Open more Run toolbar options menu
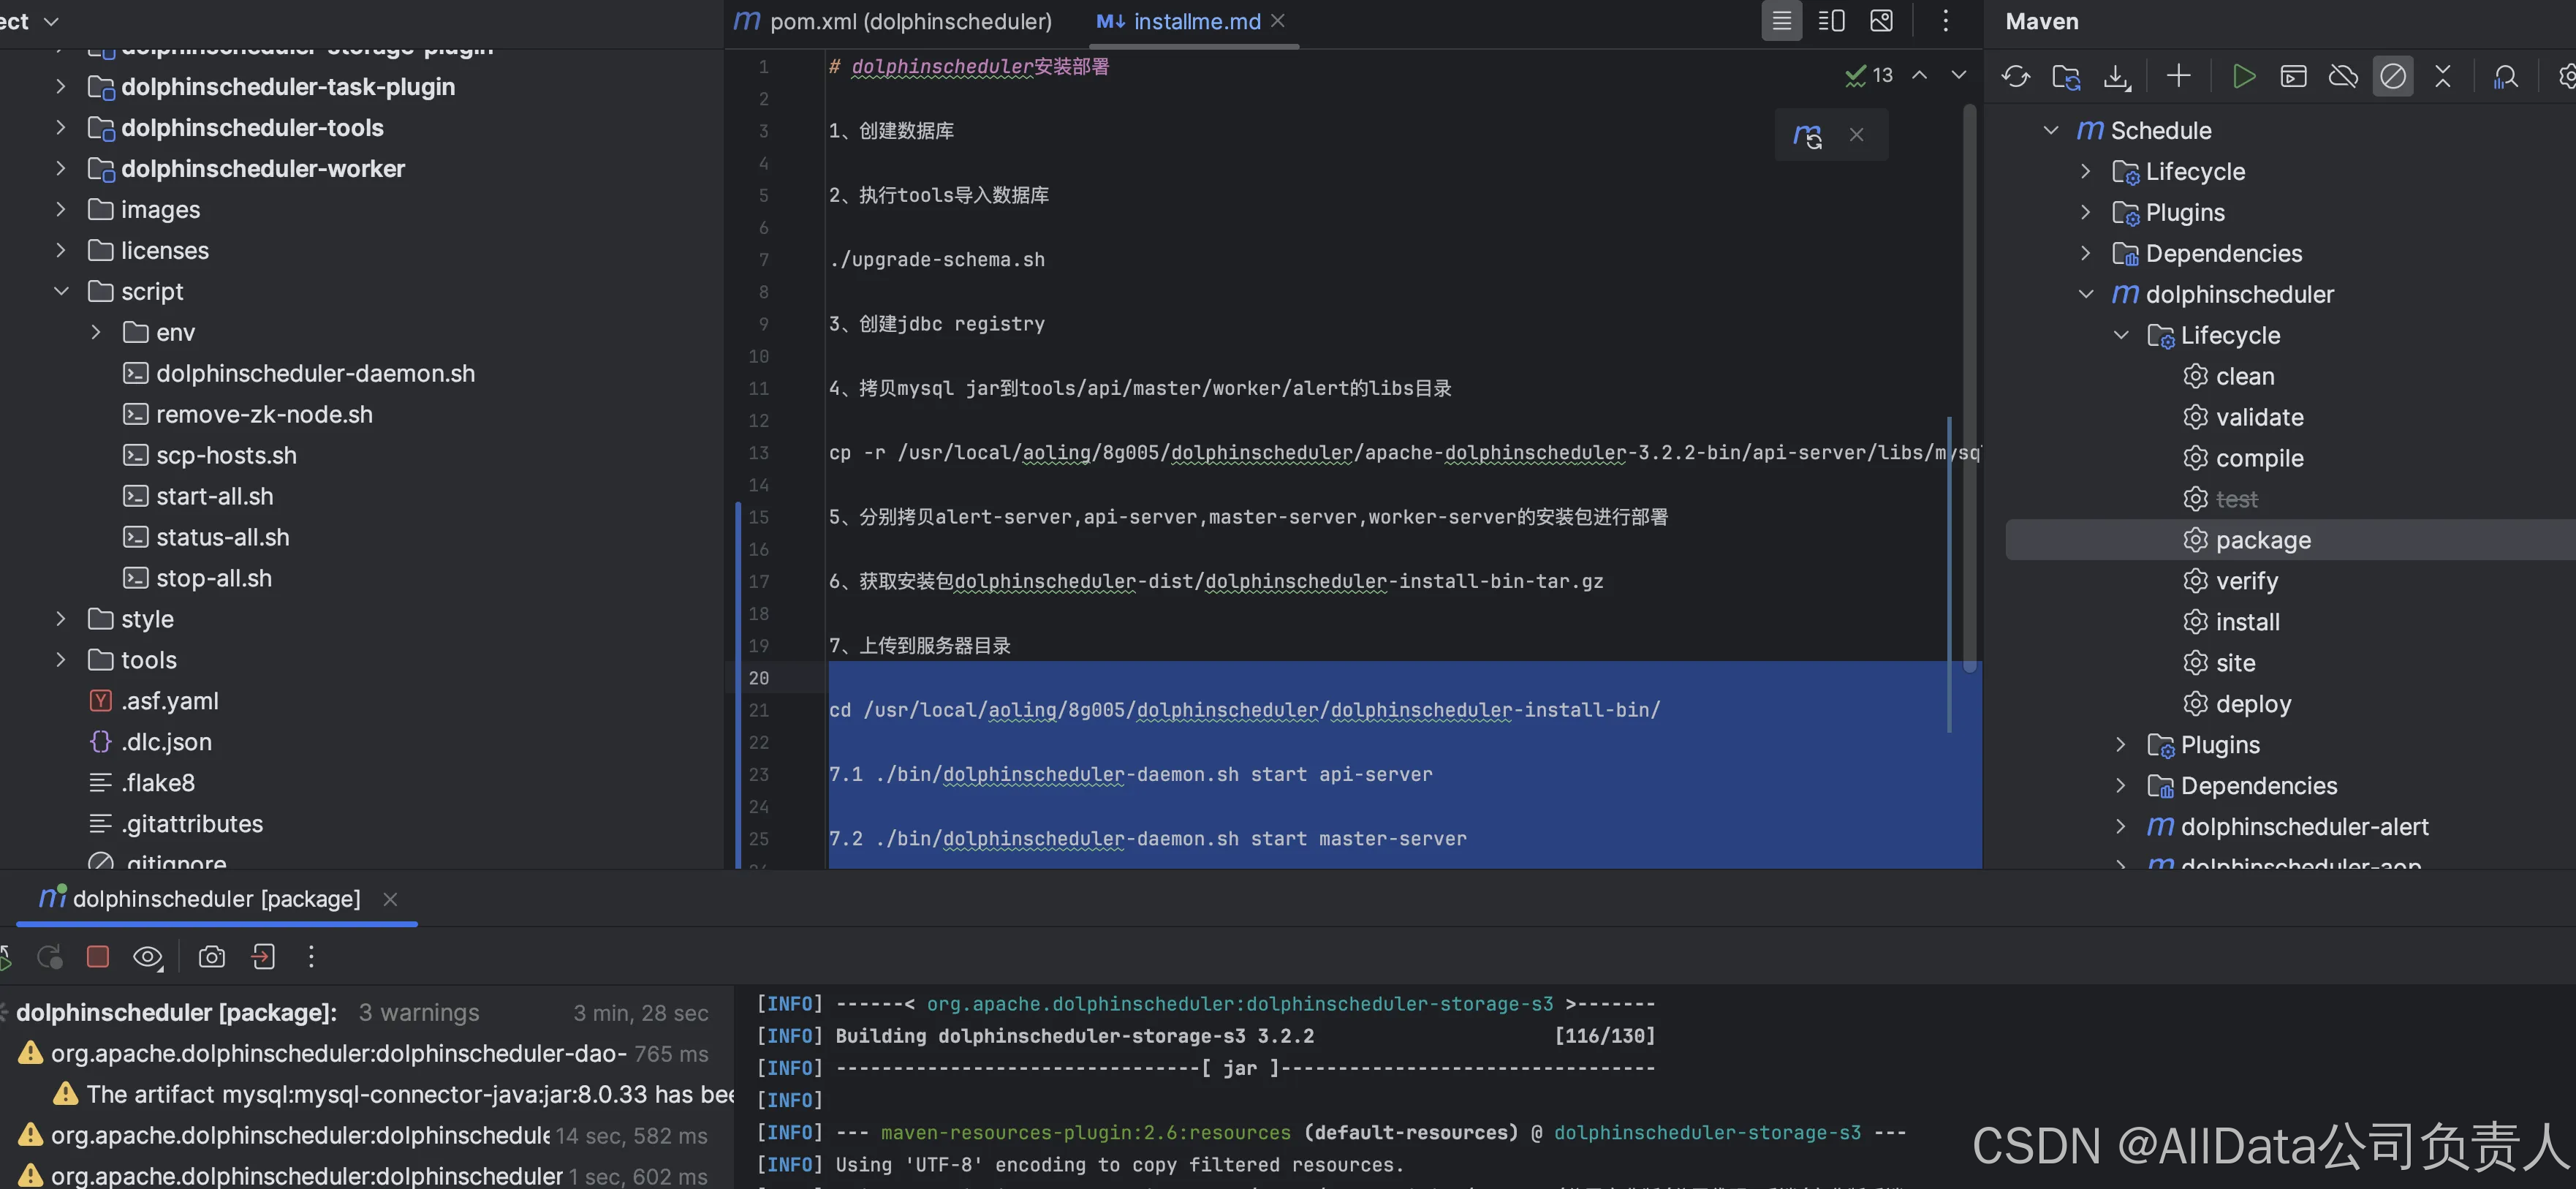 tap(311, 957)
